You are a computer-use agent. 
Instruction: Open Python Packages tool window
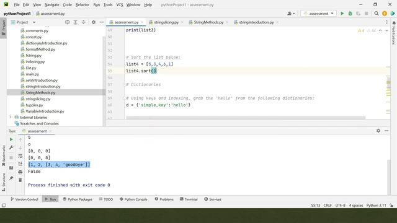coord(78,199)
